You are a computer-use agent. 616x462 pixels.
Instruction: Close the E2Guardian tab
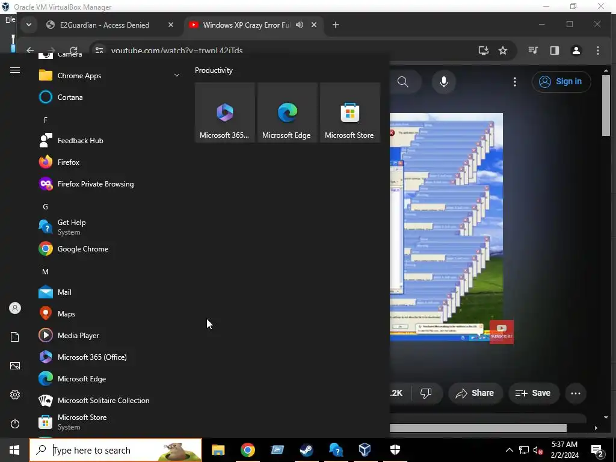(170, 25)
